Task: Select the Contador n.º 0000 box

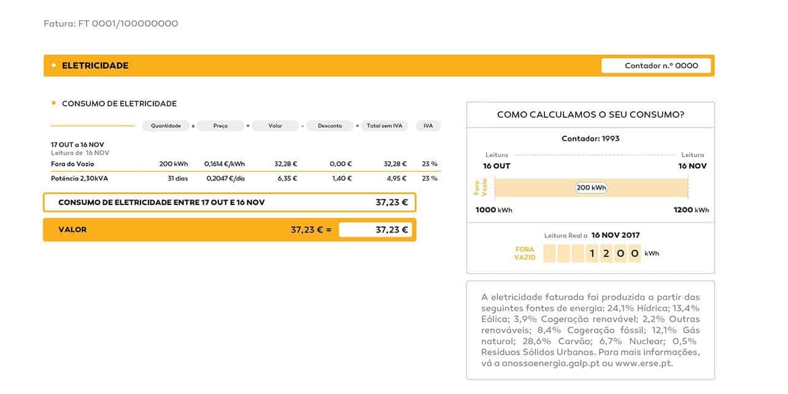Action: [656, 66]
